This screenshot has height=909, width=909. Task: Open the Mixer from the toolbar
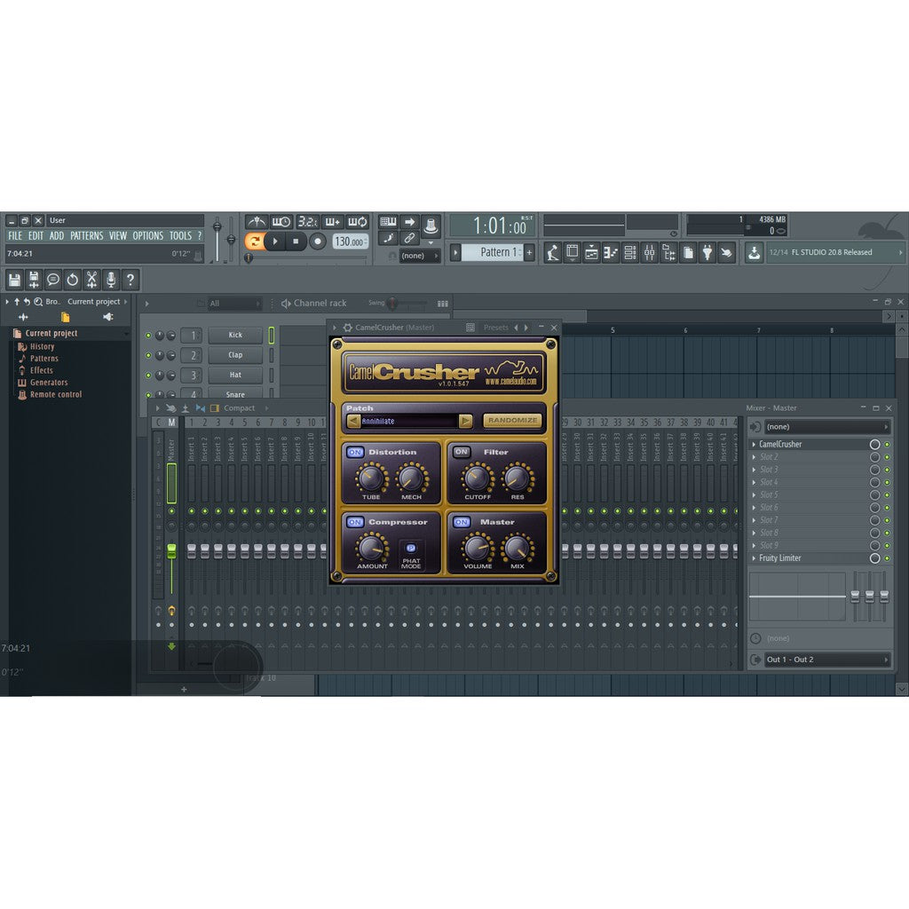(x=647, y=253)
